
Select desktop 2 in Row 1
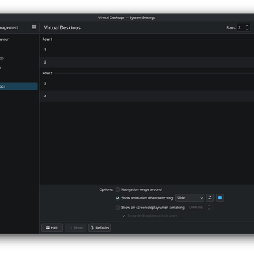pyautogui.click(x=147, y=62)
